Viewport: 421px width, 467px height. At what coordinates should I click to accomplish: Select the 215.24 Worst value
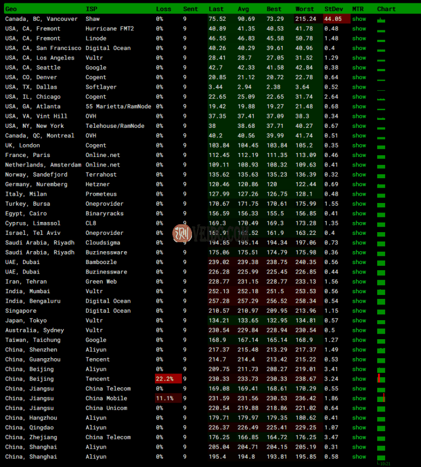pos(305,19)
